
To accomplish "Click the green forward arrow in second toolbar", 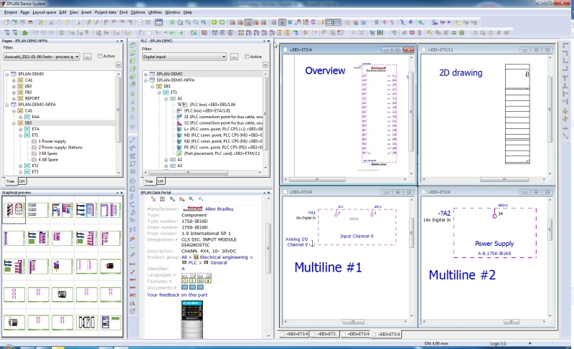I will [x=181, y=33].
